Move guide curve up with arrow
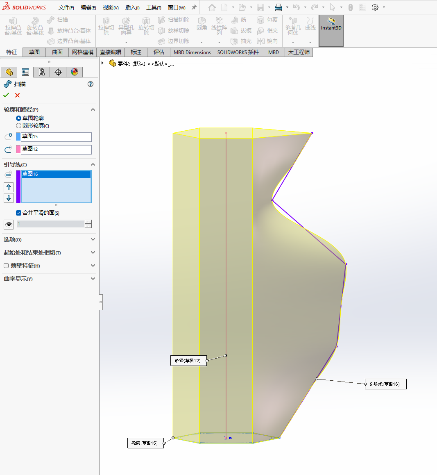Image resolution: width=437 pixels, height=475 pixels. [9, 187]
